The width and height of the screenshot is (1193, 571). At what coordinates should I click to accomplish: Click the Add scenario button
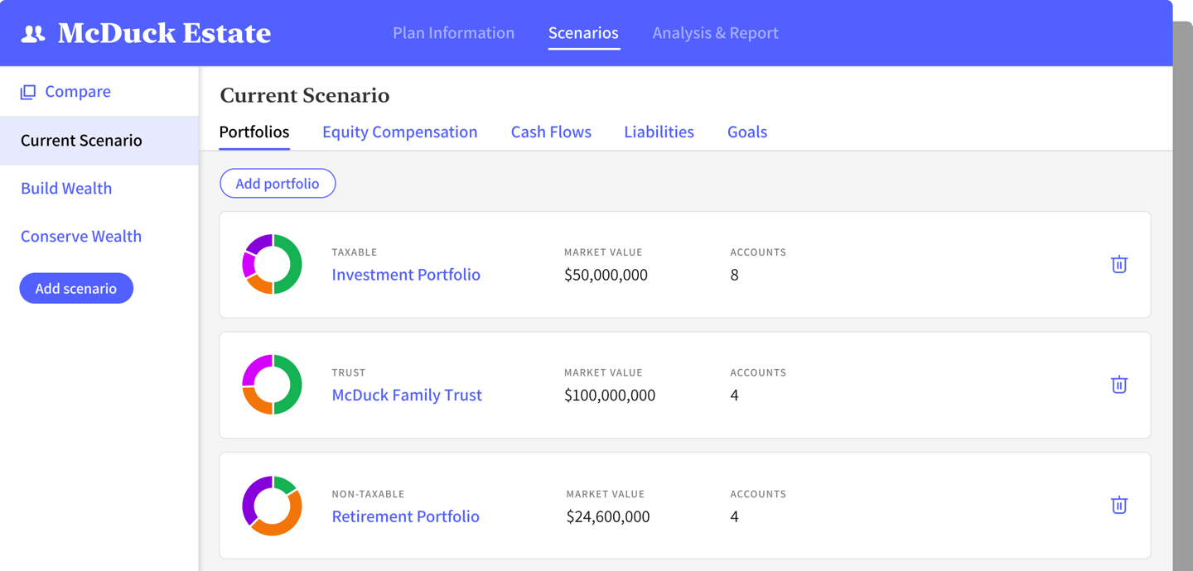tap(76, 288)
